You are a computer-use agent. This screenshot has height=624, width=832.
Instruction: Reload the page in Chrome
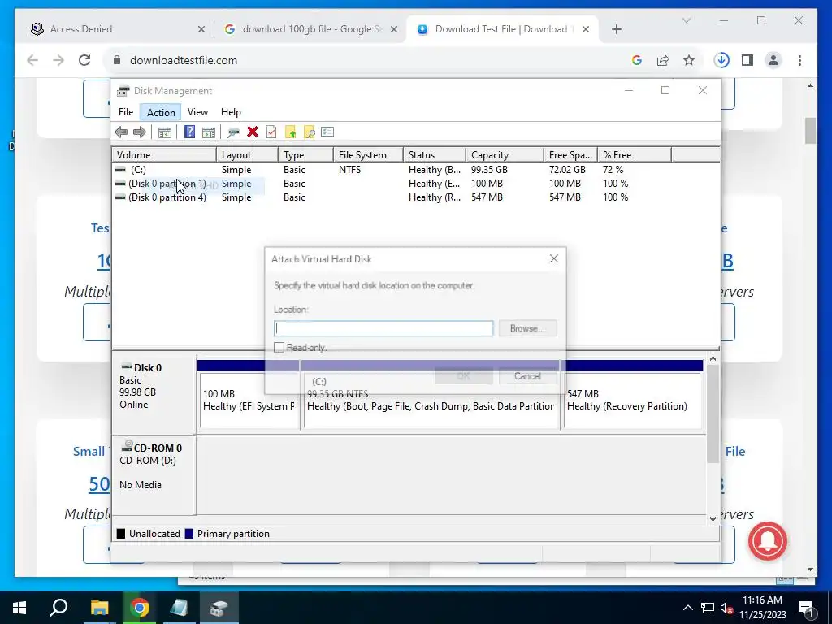(84, 60)
